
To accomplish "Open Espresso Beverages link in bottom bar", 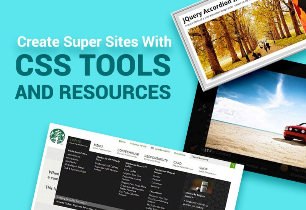I will pyautogui.click(x=83, y=207).
